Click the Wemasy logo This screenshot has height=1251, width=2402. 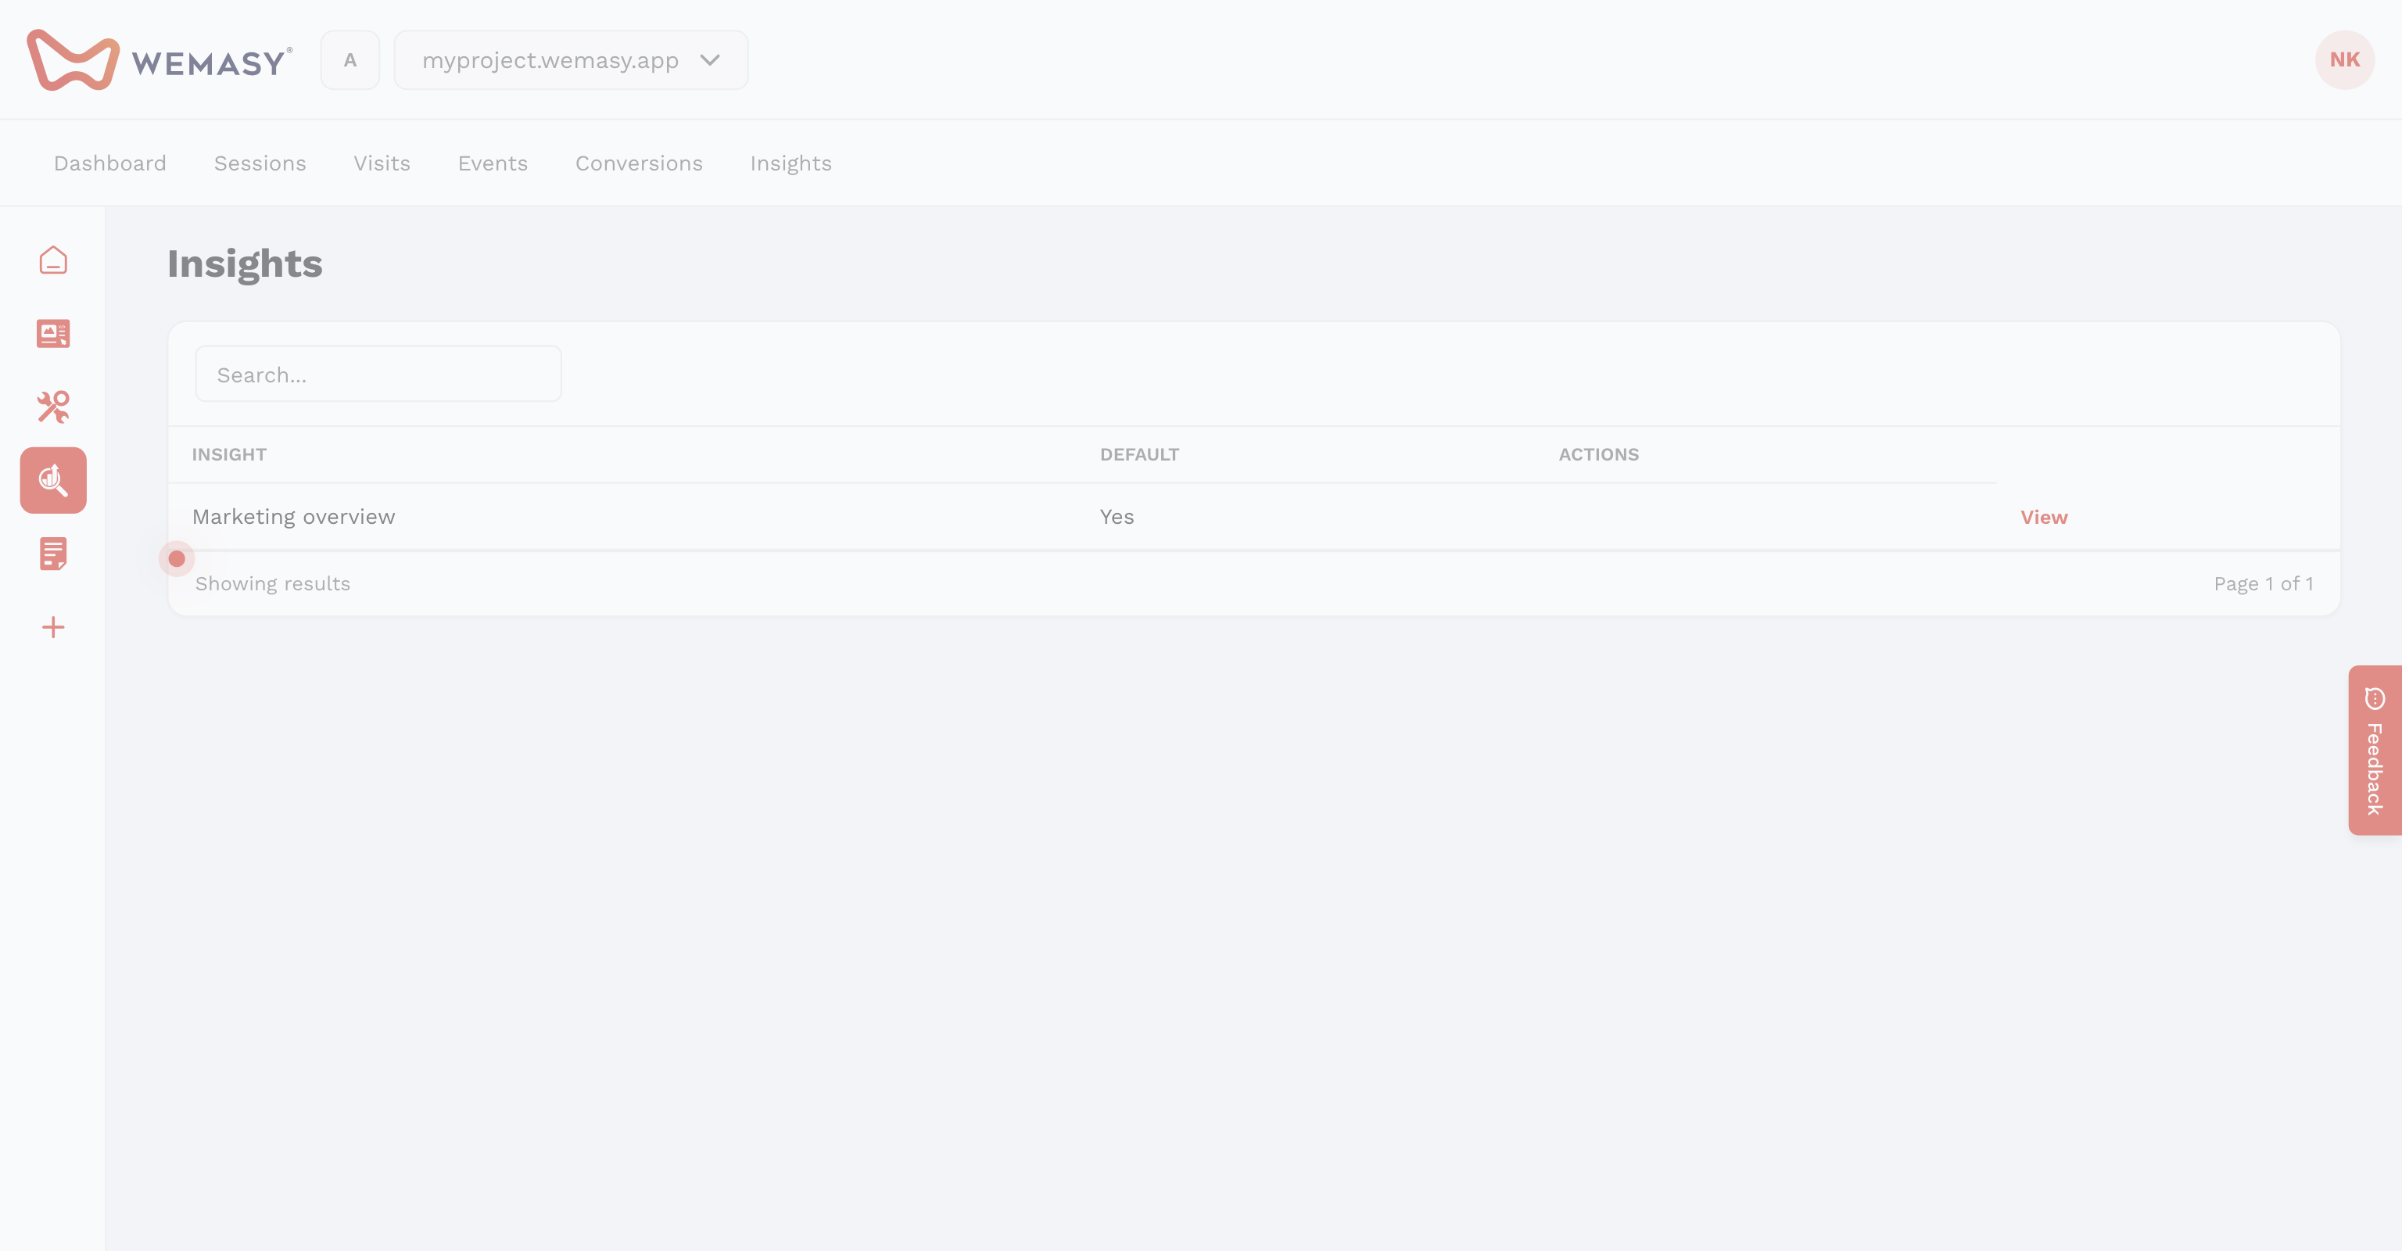coord(160,59)
